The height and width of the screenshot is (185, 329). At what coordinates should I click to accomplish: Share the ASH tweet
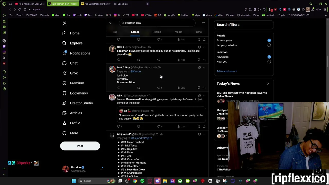point(204,126)
